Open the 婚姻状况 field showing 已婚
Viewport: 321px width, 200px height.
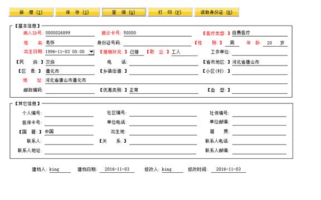pos(137,52)
